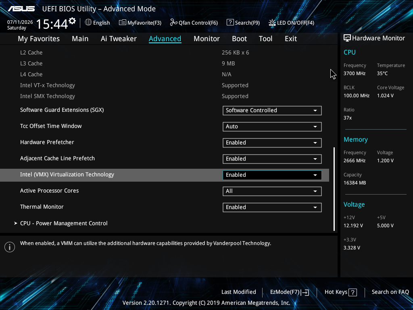Click the Hot Keys question mark icon
The image size is (413, 310).
pos(353,292)
